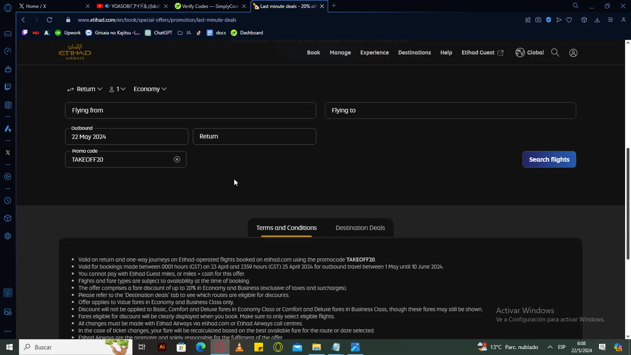Close the YOASOBI YouTube tab

[x=166, y=6]
